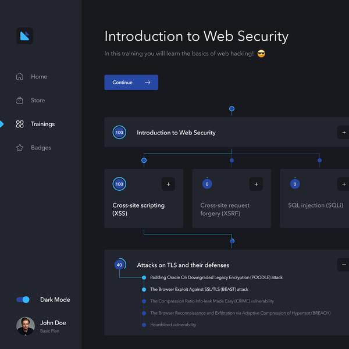Click the 40 progress ring for TLS attacks
Image resolution: width=349 pixels, height=349 pixels.
pos(120,265)
